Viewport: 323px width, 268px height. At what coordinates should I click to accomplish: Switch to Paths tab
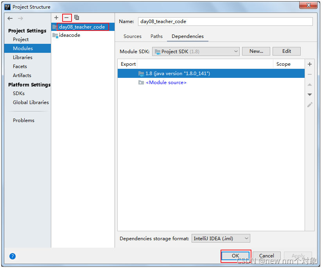(x=156, y=36)
